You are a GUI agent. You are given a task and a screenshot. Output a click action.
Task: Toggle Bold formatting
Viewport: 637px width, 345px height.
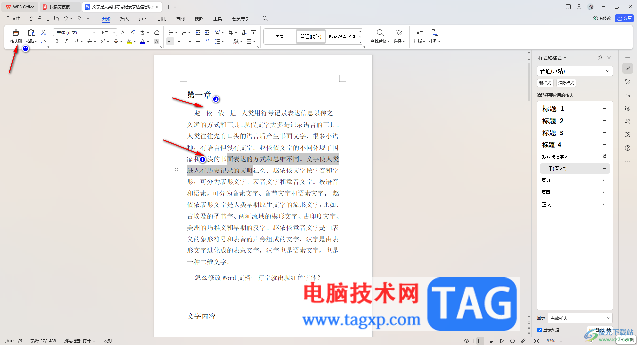[57, 41]
